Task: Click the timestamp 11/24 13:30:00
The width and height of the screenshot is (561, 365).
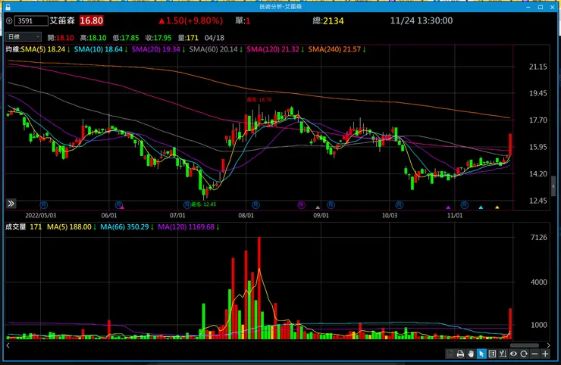Action: click(421, 20)
